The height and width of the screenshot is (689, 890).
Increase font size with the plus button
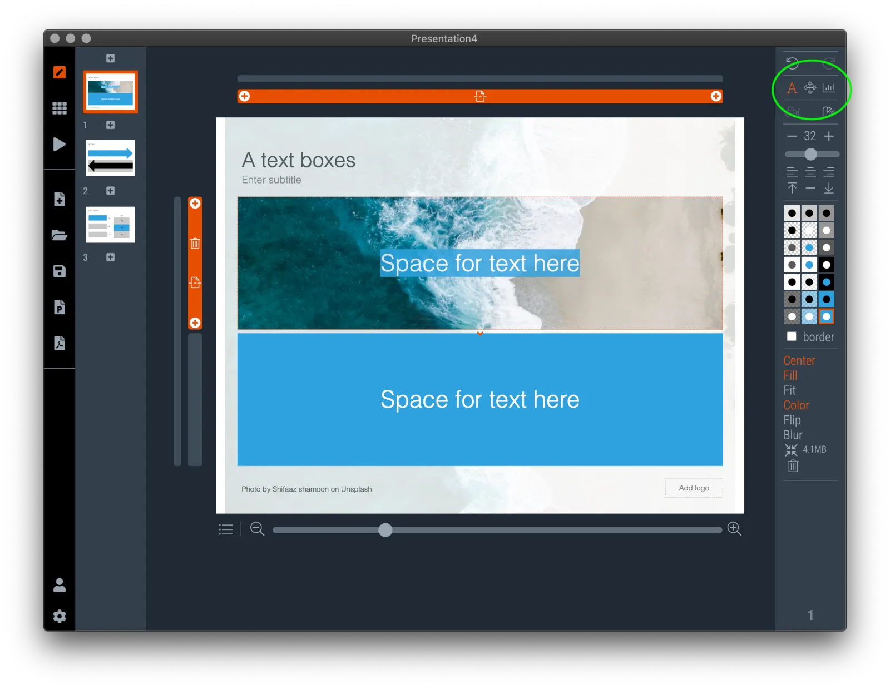coord(829,136)
